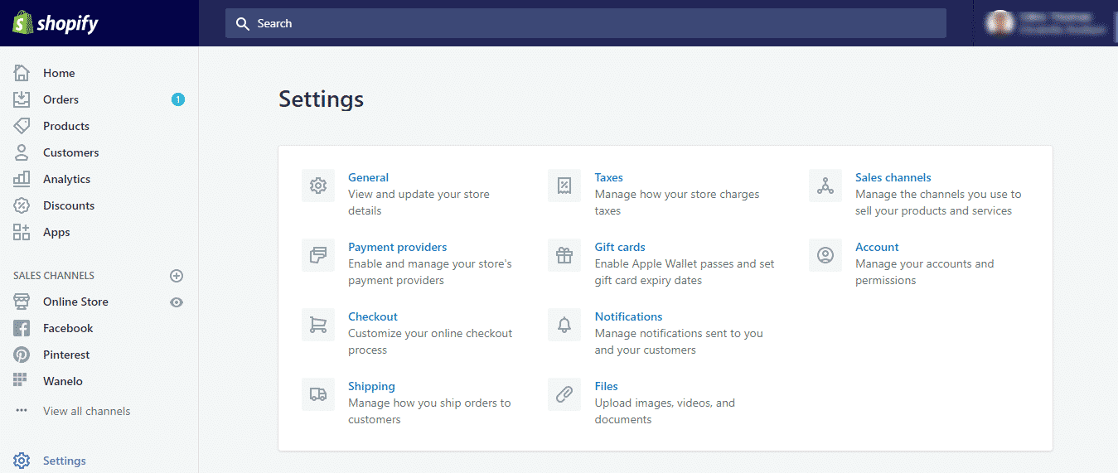Screen dimensions: 1118x473
Task: Click the Sales channels network icon
Action: point(825,186)
